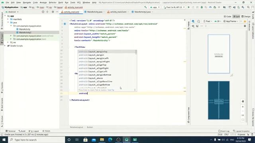Screen dimensions: 255x143
Task: Switch to activity_main2.xml tab
Action: click(118, 12)
